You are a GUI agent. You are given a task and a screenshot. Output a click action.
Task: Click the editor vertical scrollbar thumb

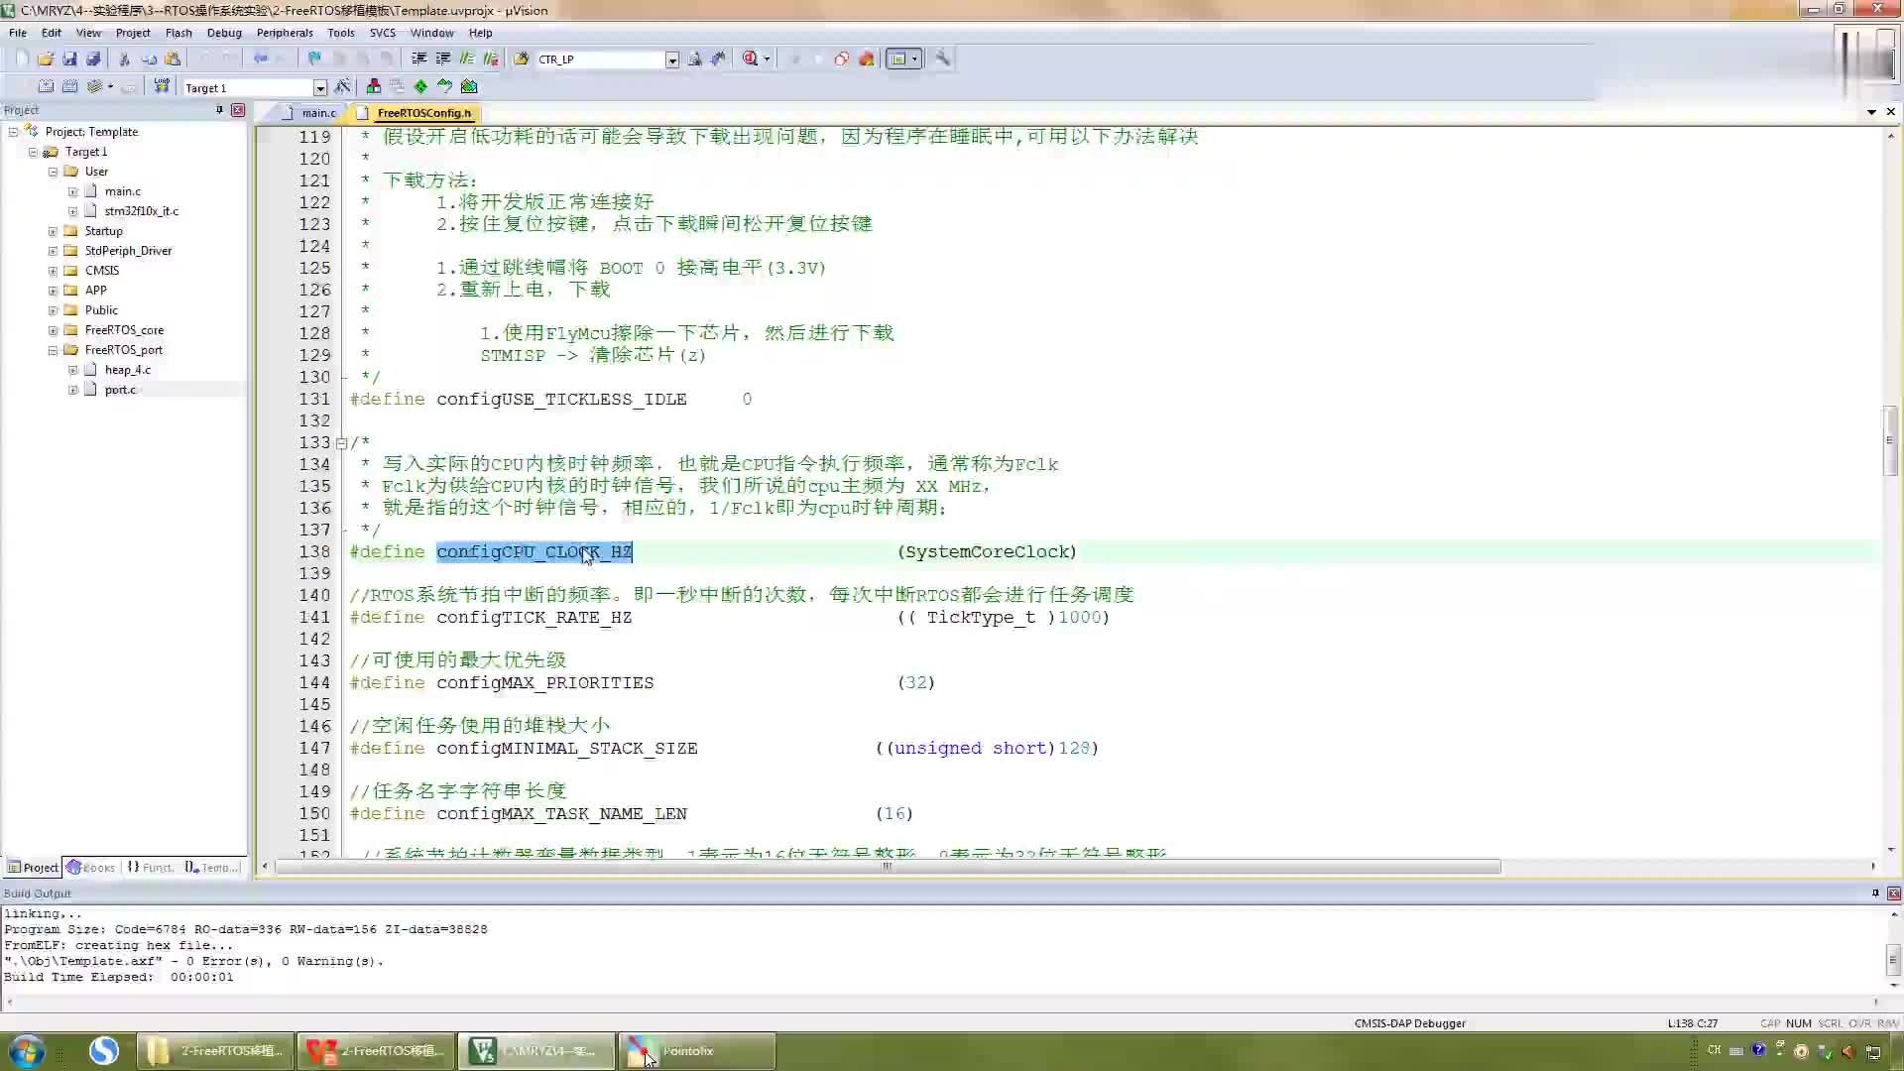(x=1890, y=440)
